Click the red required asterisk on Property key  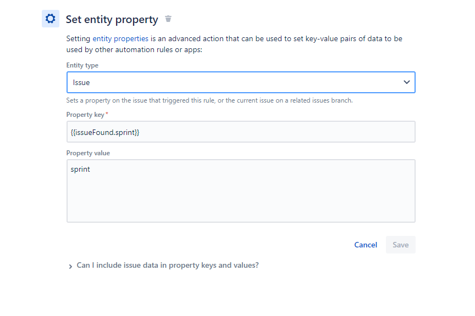[107, 114]
